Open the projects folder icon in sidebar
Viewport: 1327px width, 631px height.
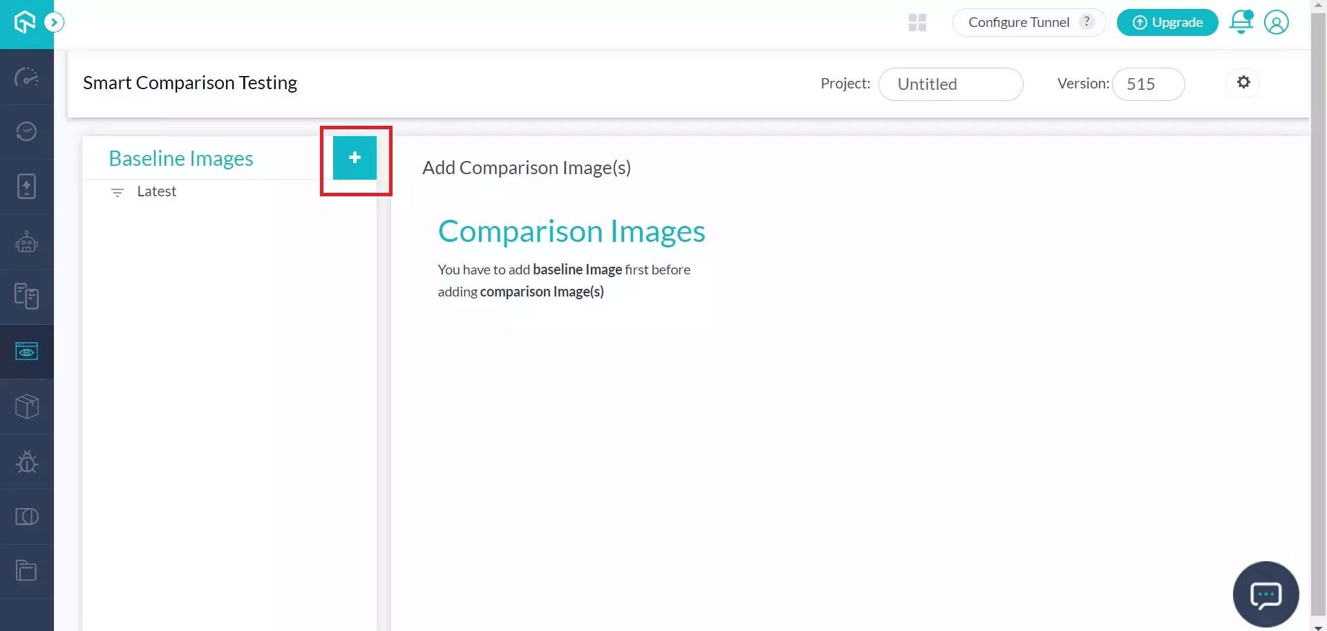pos(26,570)
